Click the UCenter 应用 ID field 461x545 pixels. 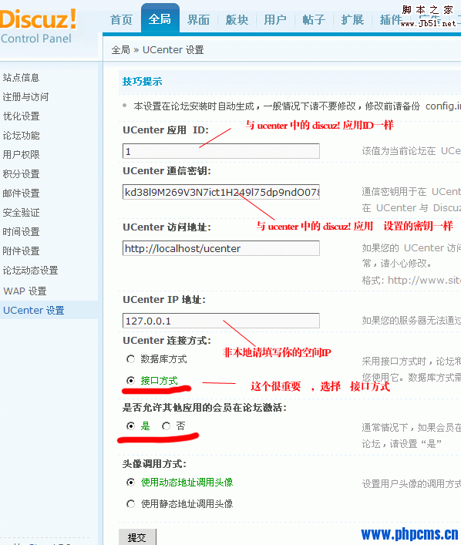(221, 151)
